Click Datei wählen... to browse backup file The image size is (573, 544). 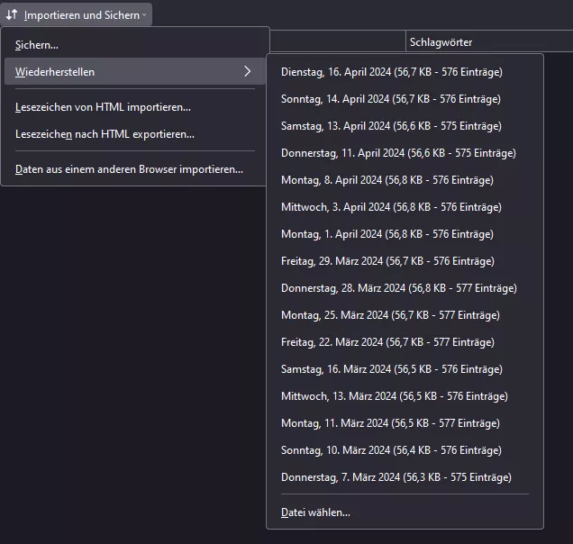(x=315, y=512)
